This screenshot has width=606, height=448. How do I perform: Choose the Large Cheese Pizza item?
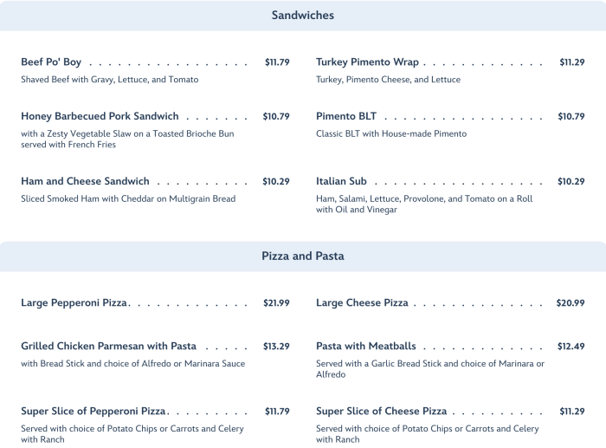(x=362, y=303)
